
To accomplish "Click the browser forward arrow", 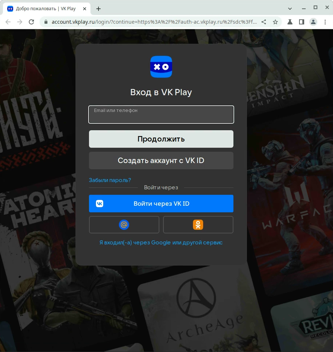I will pos(20,22).
